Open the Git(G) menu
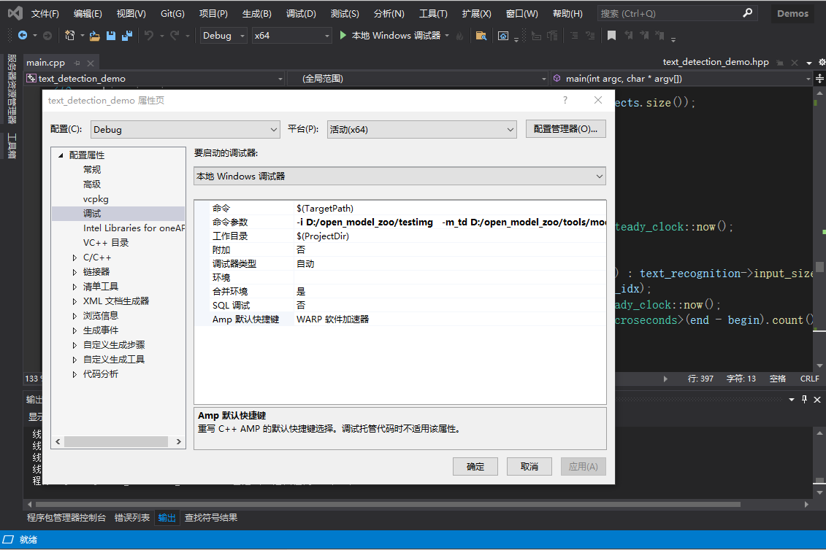Screen dimensions: 826x550 172,14
